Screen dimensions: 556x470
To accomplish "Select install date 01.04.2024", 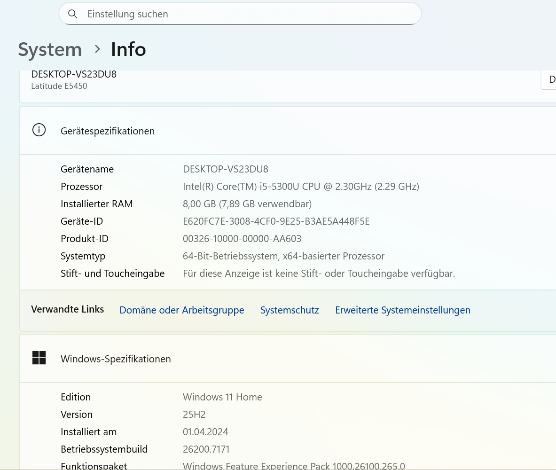I will pos(206,431).
